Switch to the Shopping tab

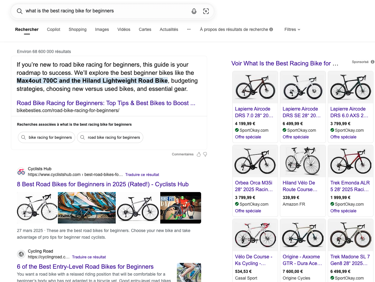[x=78, y=29]
